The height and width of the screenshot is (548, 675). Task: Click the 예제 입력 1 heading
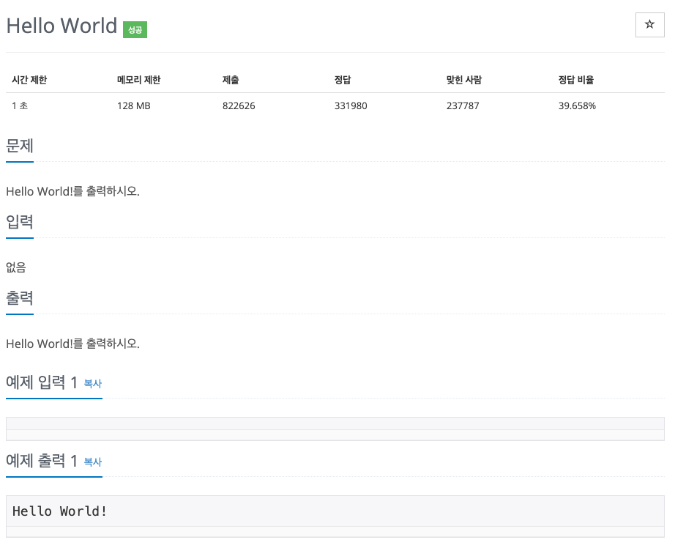[42, 382]
